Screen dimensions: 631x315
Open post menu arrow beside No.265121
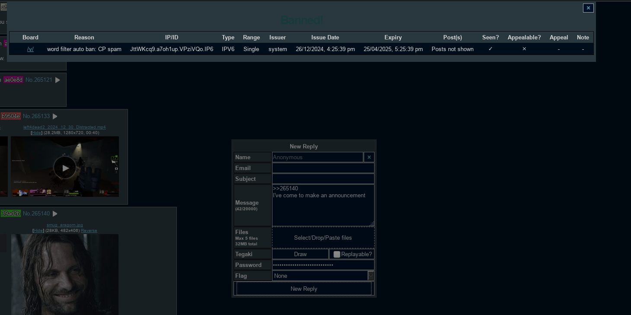(58, 80)
